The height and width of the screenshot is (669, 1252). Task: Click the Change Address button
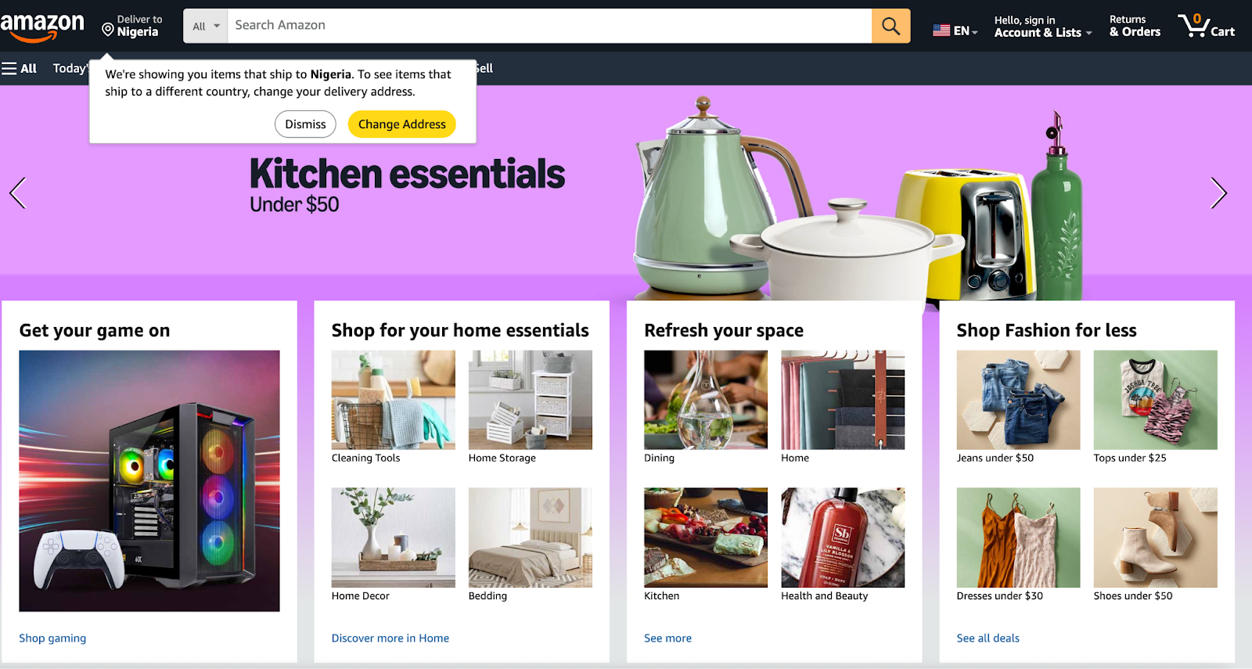[401, 124]
